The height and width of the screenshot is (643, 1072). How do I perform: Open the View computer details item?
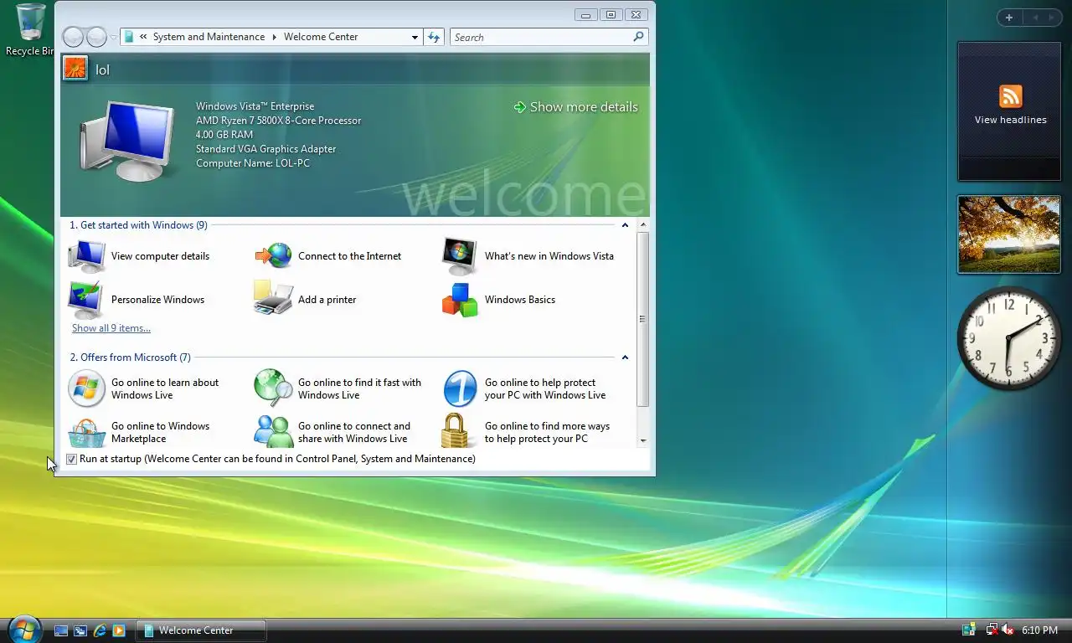(139, 256)
